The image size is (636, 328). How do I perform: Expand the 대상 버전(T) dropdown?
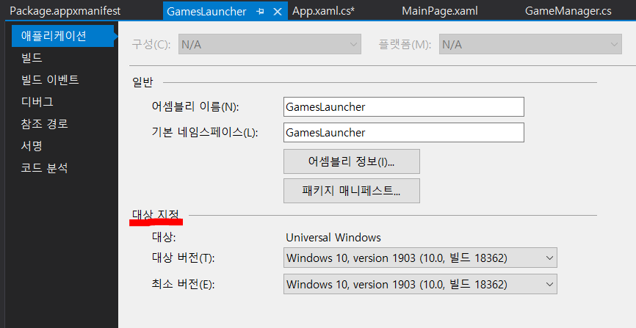point(420,258)
